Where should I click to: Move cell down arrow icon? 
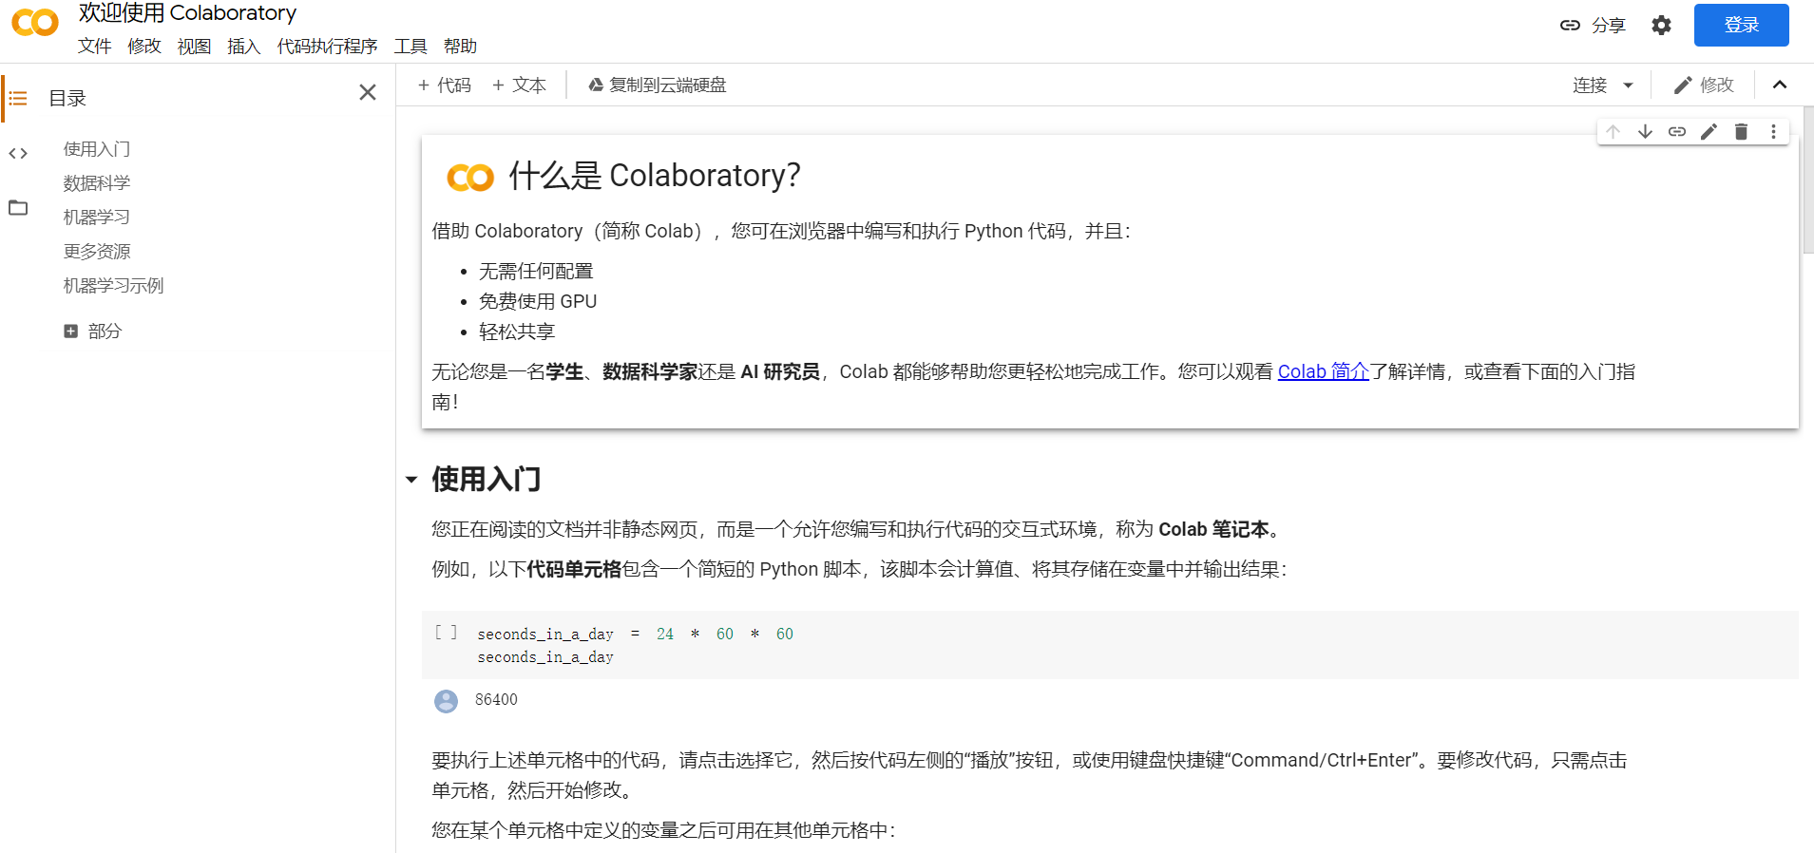click(x=1645, y=132)
